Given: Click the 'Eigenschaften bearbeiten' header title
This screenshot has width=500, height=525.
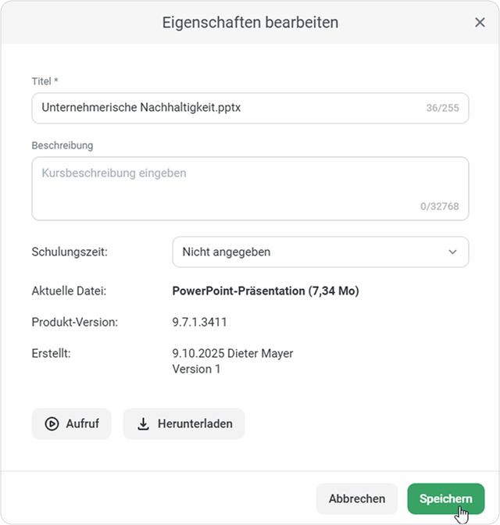Looking at the screenshot, I should click(250, 23).
